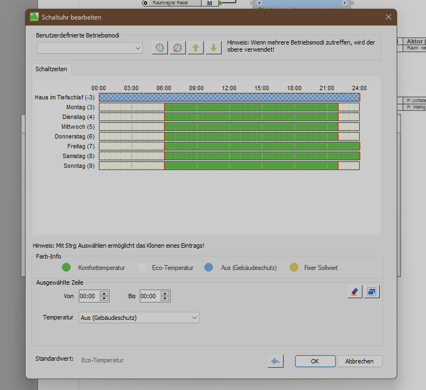
Task: Click the blue Aus (Gebäudeschutz) color swatch
Action: 209,267
